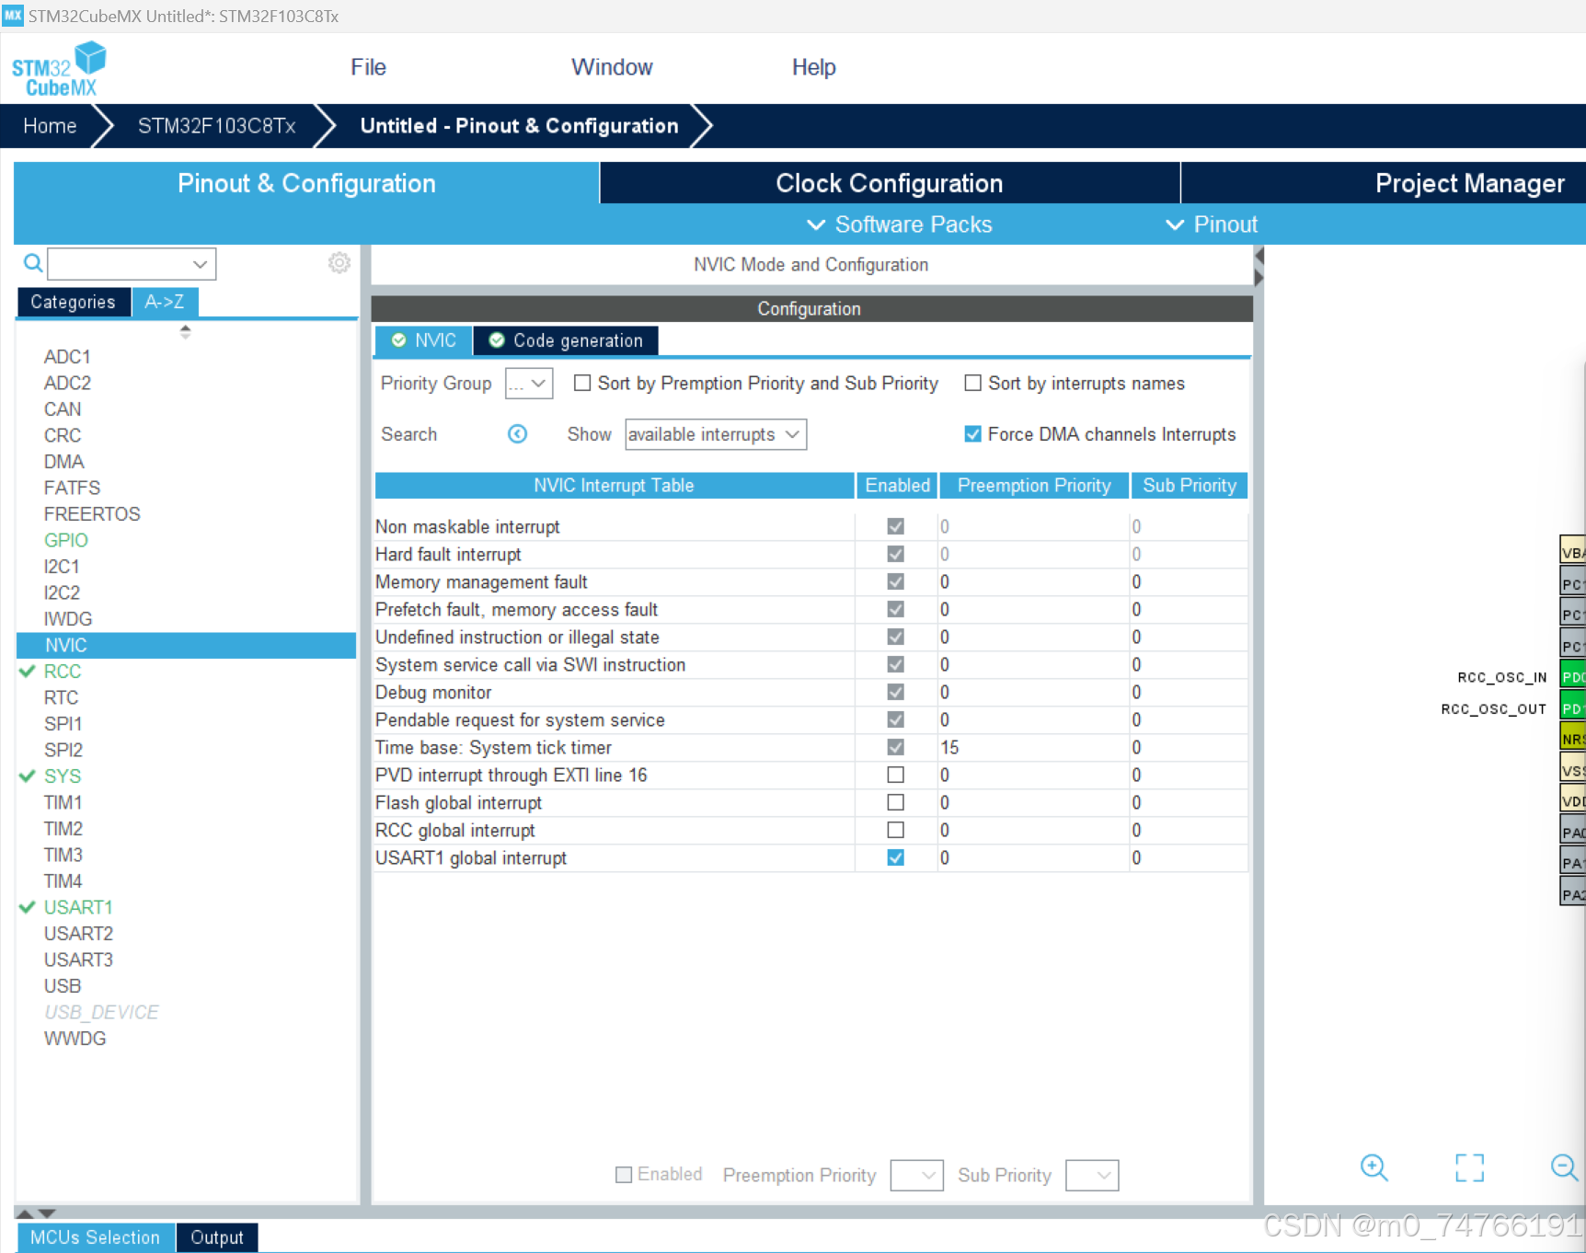Open the categories settings gear icon
The image size is (1586, 1253).
[x=339, y=263]
